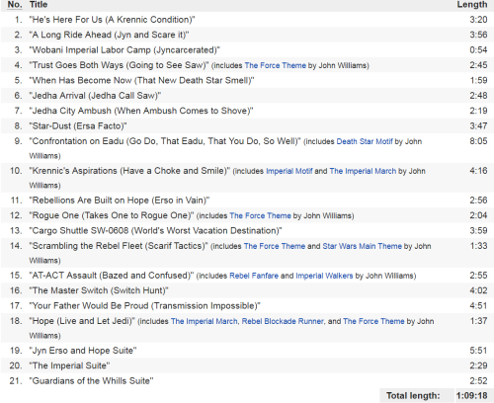Open The Imperial March link in track 10
494x403 pixels.
pos(363,171)
